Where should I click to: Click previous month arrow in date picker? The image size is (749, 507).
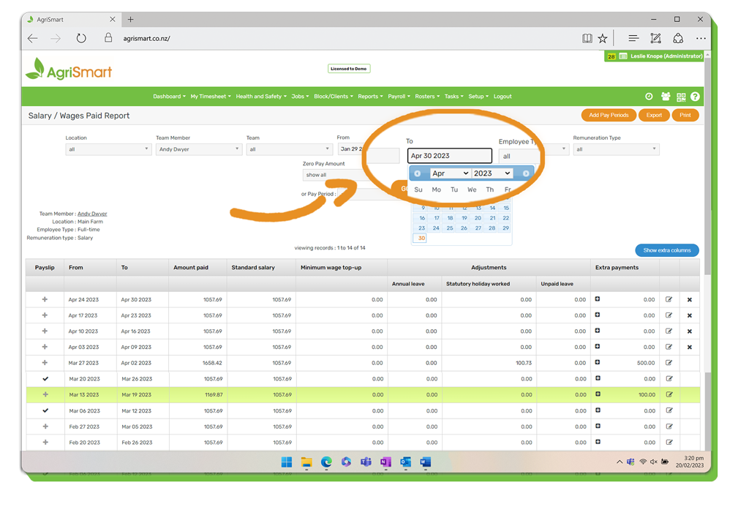point(418,173)
